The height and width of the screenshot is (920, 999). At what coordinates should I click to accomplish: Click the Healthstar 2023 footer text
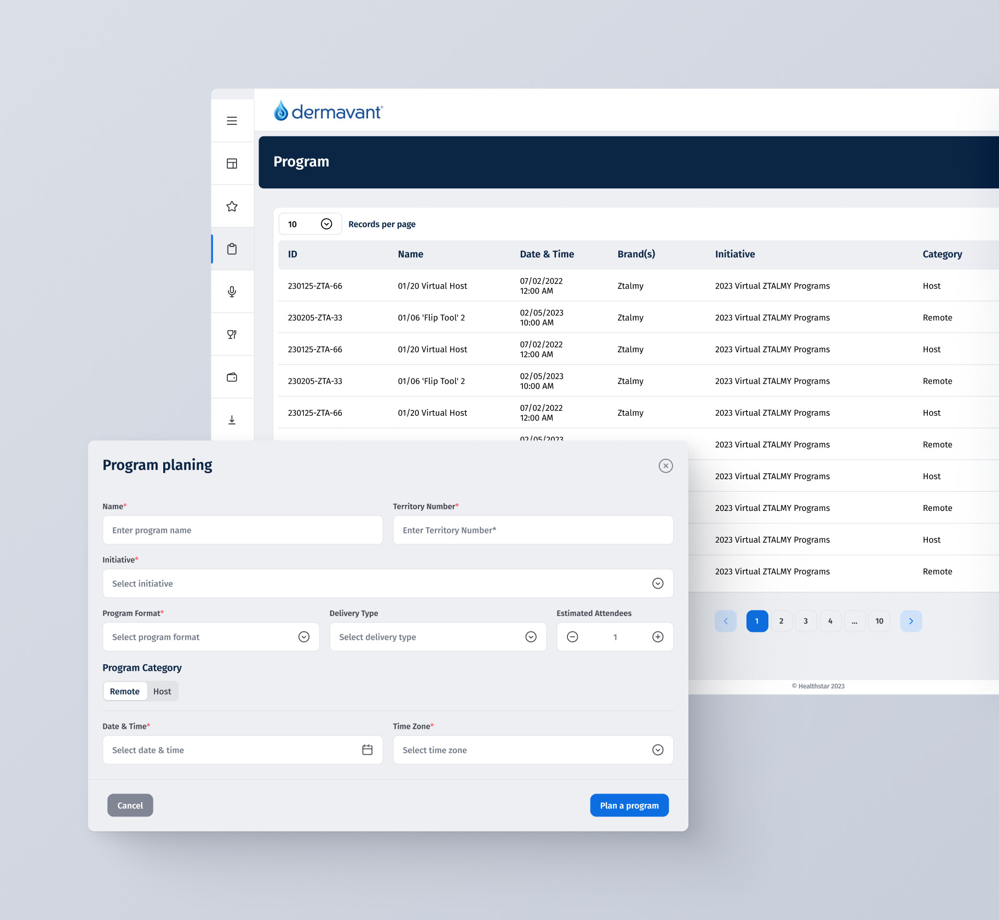point(818,686)
